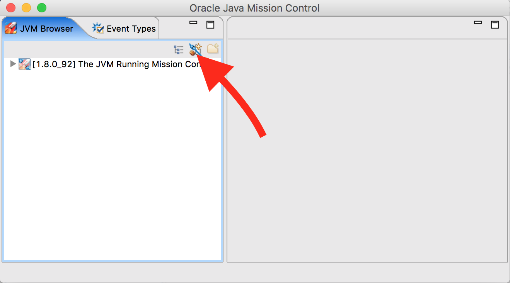Select the new connection wizard icon
The image size is (510, 283).
(x=195, y=49)
